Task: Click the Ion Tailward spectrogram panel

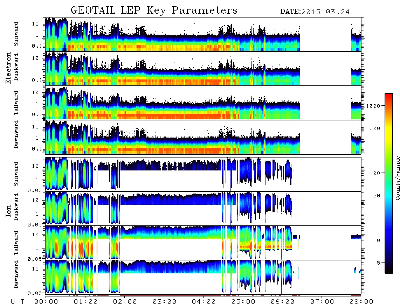Action: tap(203, 243)
